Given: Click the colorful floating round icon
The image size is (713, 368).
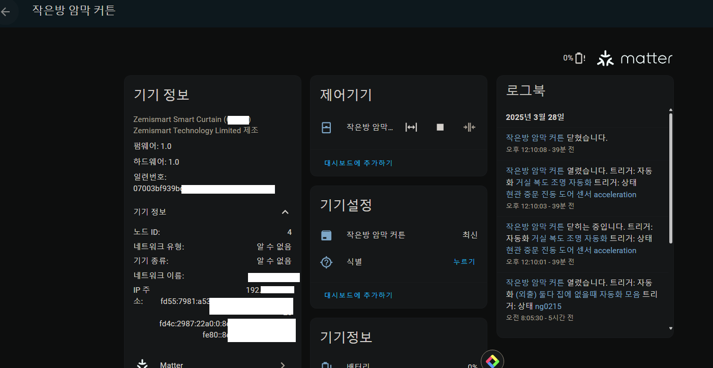Looking at the screenshot, I should [x=492, y=360].
